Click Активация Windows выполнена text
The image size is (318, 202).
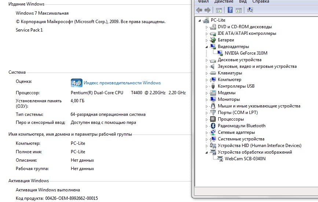click(48, 190)
